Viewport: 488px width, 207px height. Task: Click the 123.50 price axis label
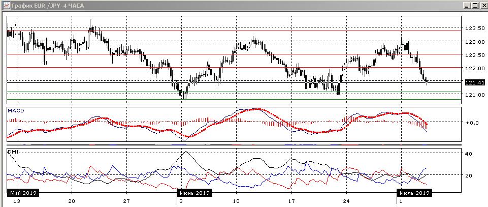pyautogui.click(x=473, y=28)
